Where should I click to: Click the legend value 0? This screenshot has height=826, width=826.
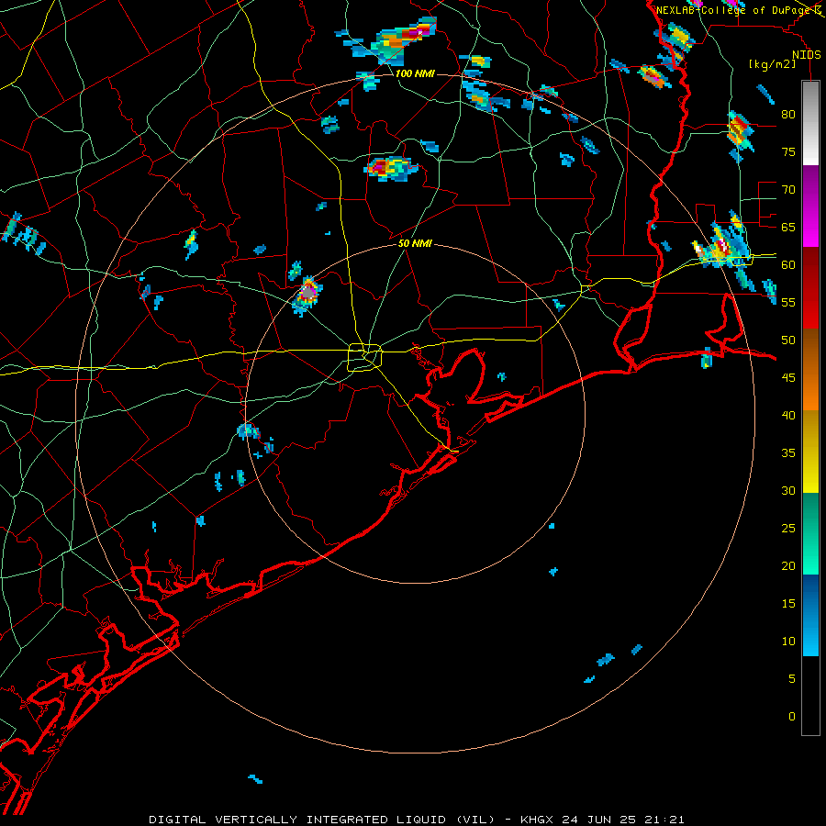pos(792,717)
